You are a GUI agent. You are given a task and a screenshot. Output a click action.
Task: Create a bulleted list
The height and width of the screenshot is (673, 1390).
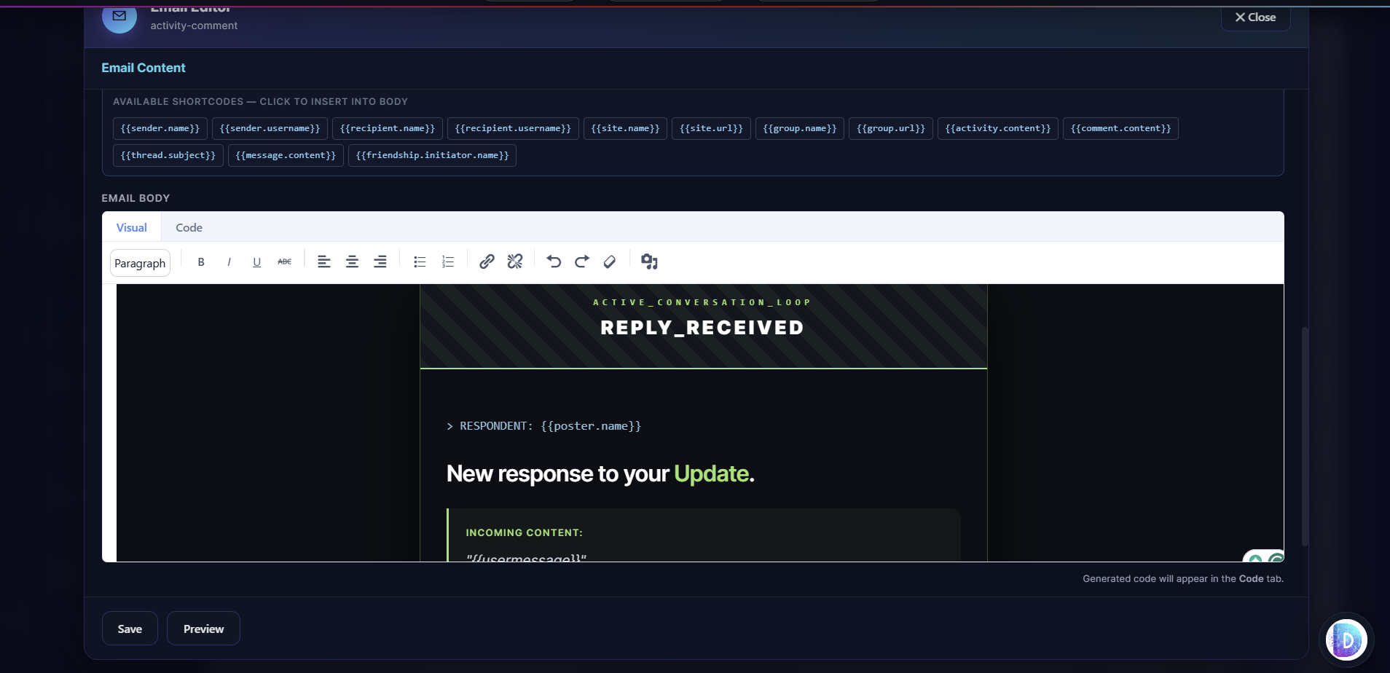pos(419,262)
